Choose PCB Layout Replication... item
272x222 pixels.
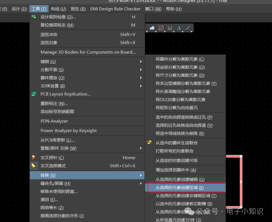(x=87, y=94)
